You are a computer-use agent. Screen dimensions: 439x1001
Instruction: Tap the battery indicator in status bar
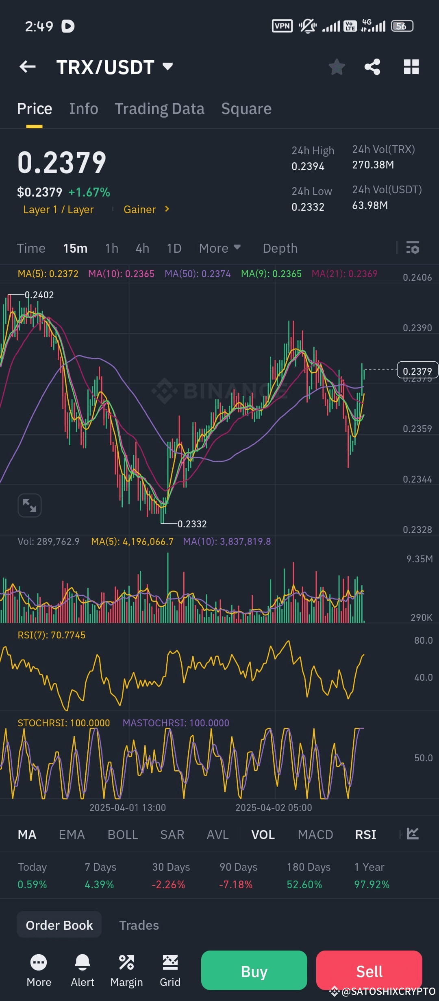(402, 26)
